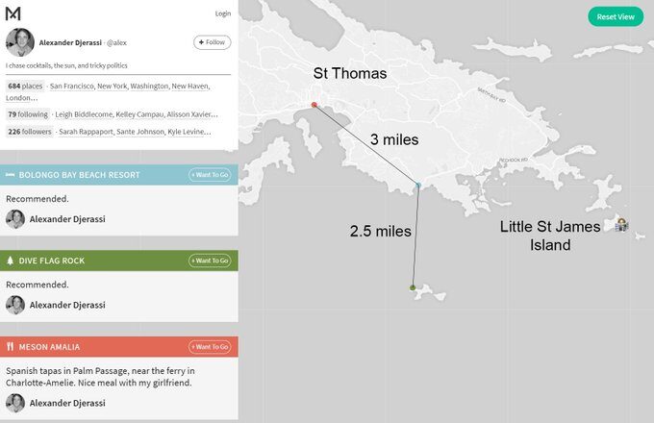View the 226 followers list
654x423 pixels.
click(x=29, y=132)
